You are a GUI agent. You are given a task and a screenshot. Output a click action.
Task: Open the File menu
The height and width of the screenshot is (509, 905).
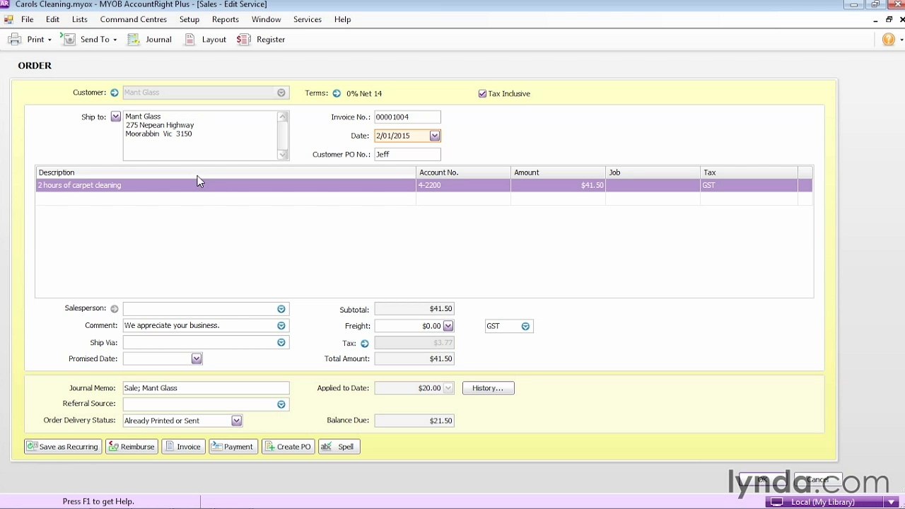point(28,20)
